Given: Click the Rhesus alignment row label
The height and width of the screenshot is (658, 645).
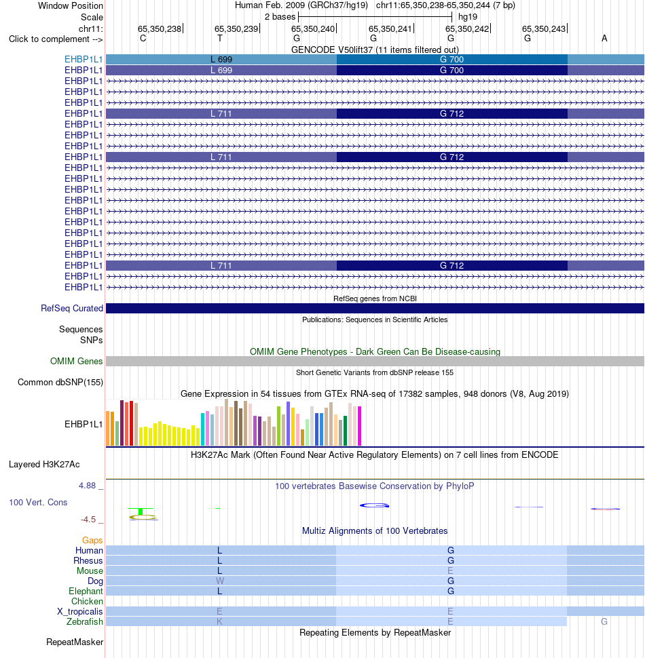Looking at the screenshot, I should coord(88,560).
